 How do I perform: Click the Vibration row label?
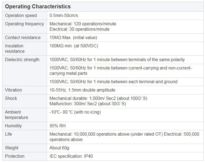13,90
